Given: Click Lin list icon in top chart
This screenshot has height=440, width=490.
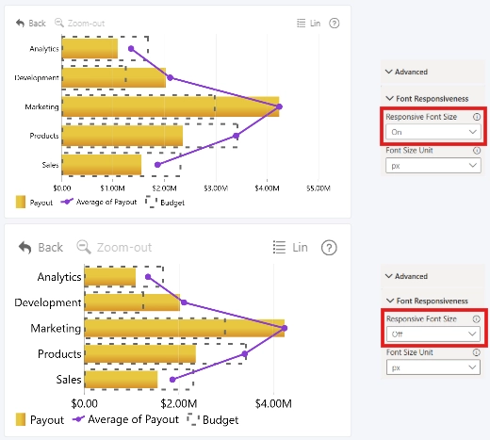Looking at the screenshot, I should pyautogui.click(x=301, y=24).
